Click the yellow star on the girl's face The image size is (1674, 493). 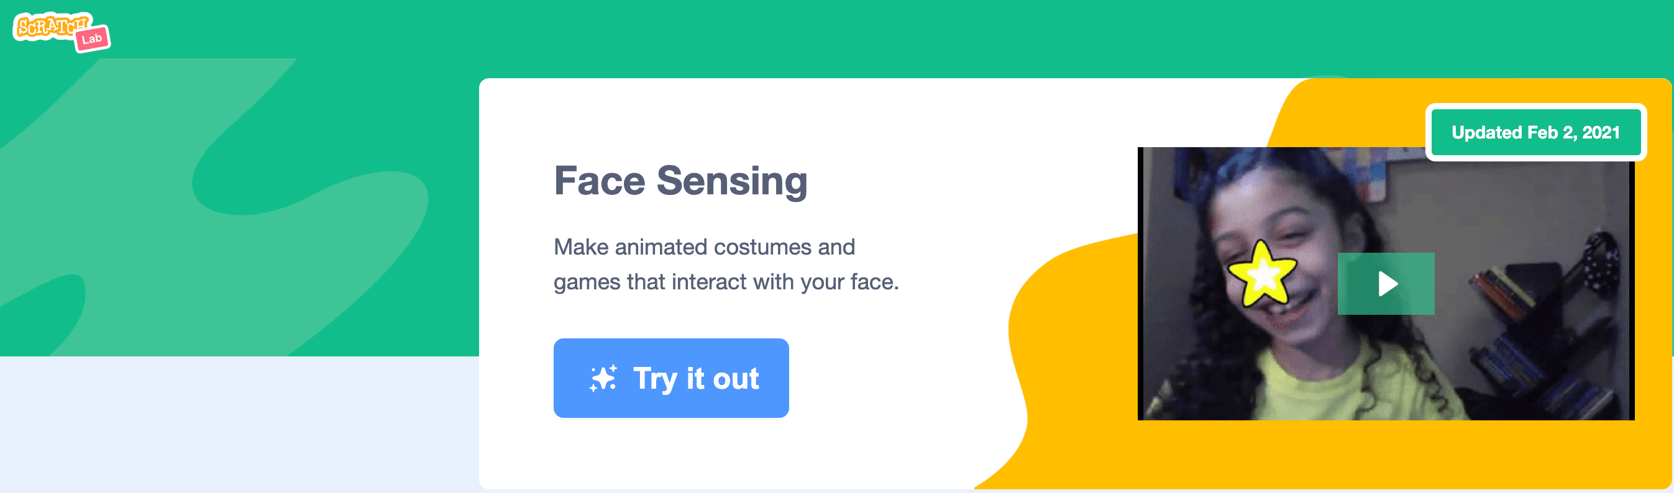[1262, 274]
